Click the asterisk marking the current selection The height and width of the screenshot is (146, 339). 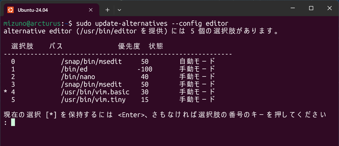5,92
